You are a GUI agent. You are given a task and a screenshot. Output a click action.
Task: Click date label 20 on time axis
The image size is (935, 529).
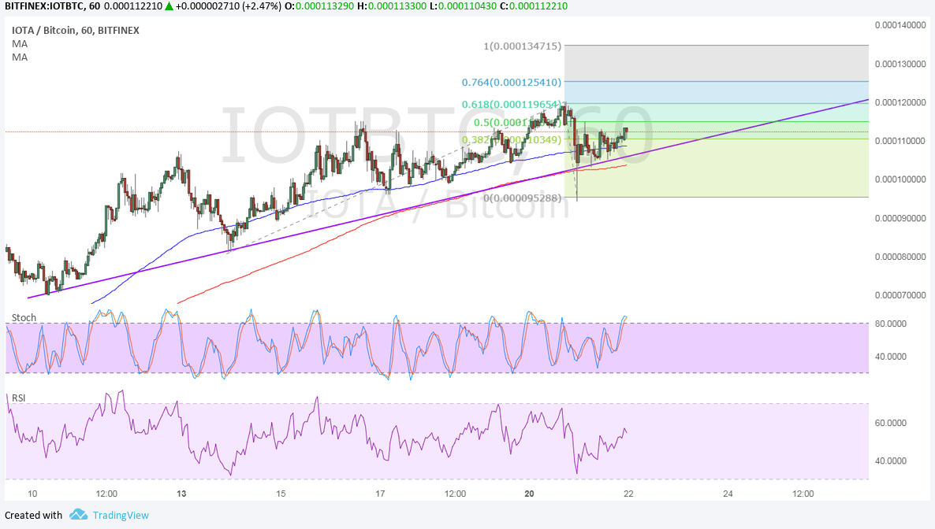pos(529,494)
